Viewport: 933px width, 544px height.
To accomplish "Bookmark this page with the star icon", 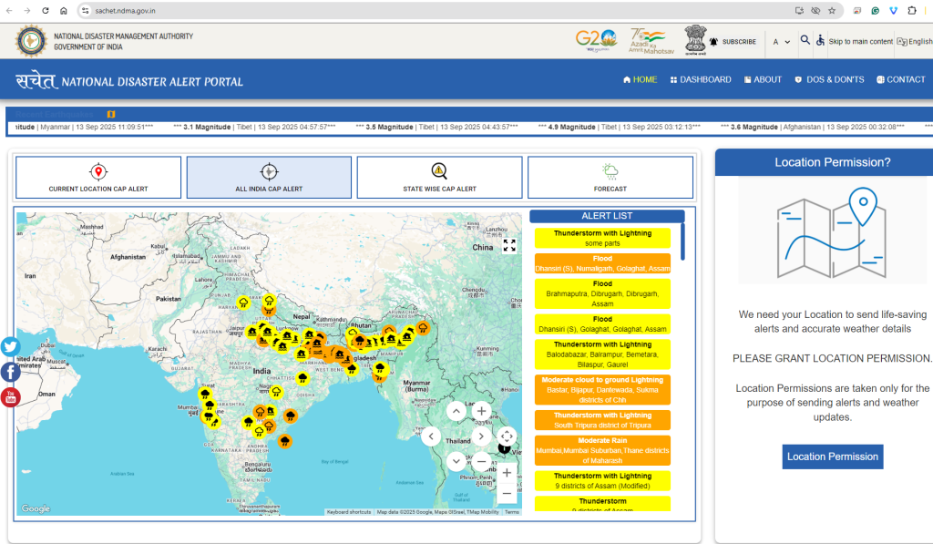I will point(832,11).
